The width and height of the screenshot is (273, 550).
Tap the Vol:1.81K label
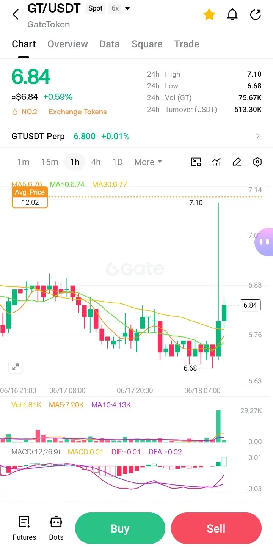pyautogui.click(x=26, y=405)
